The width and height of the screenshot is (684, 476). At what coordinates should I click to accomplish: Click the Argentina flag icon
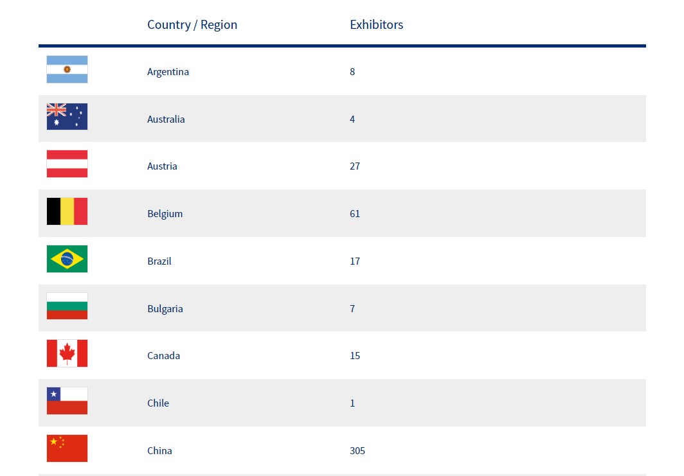point(67,69)
